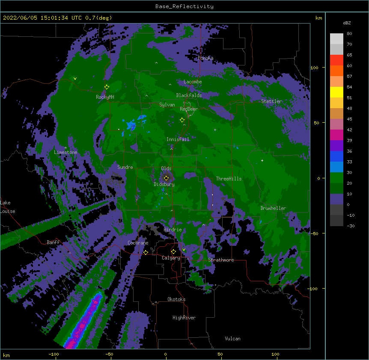Click the Innisfail city label
Viewport: 369px width, 360px height.
click(x=178, y=139)
